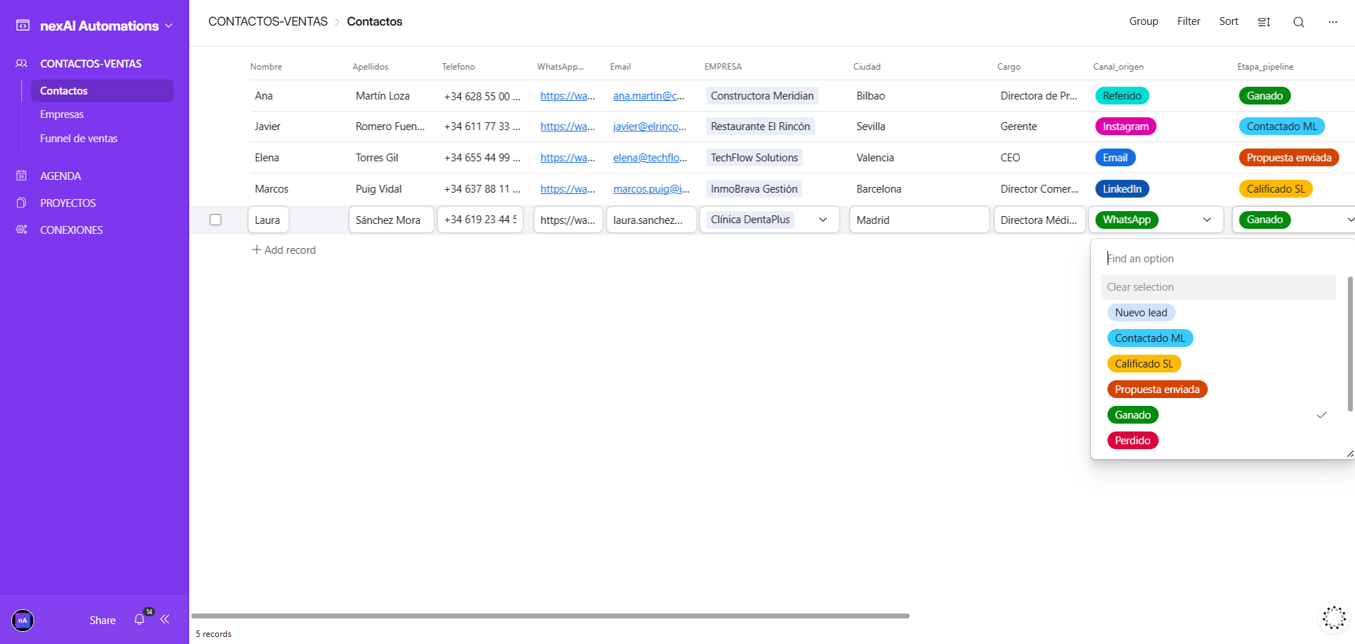This screenshot has height=644, width=1355.
Task: Collapse the sidebar with double chevron
Action: pos(165,619)
